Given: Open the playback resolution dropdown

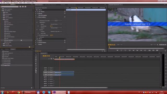Looking at the screenshot, I should point(153,45).
